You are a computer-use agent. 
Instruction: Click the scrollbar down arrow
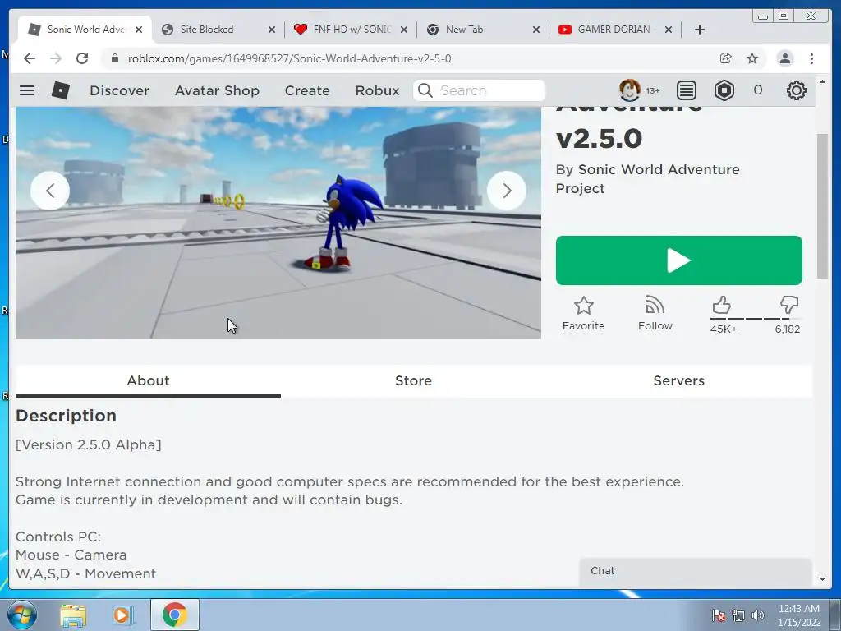coord(822,579)
